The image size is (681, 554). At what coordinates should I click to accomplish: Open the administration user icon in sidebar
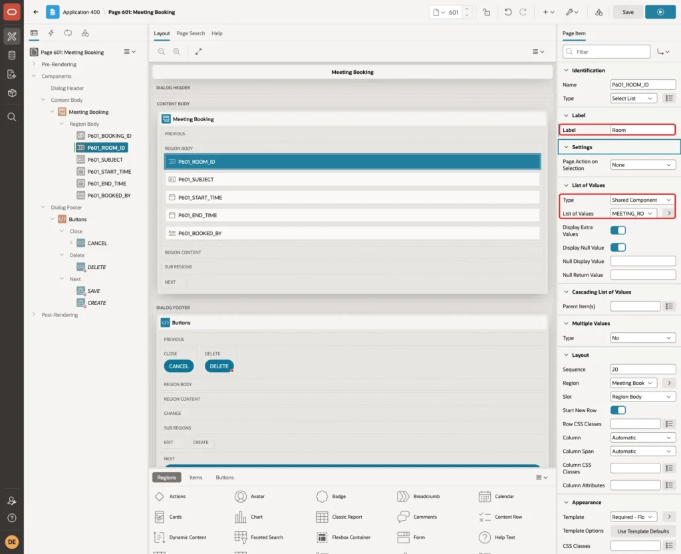pyautogui.click(x=12, y=501)
